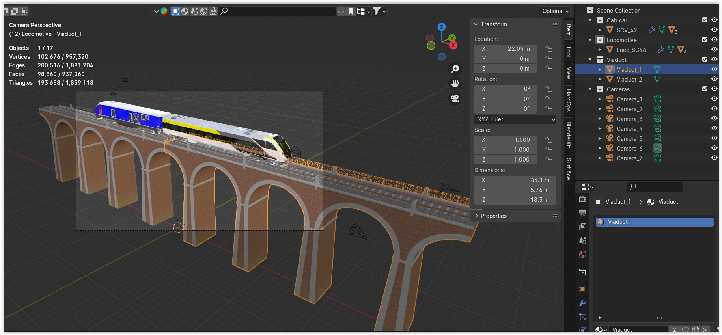This screenshot has height=335, width=722.
Task: Uncheck the Locomotive collection checkbox
Action: [705, 40]
